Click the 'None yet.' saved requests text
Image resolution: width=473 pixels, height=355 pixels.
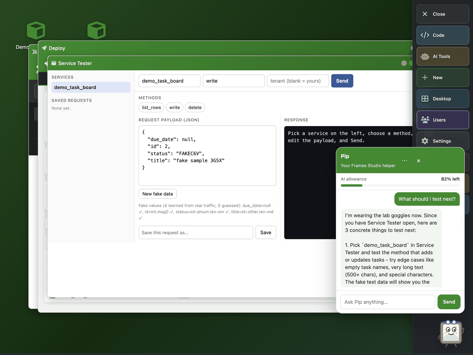coord(61,108)
